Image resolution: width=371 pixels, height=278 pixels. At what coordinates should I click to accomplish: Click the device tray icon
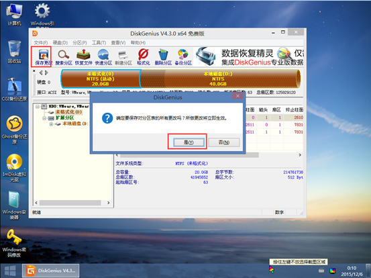(x=321, y=271)
